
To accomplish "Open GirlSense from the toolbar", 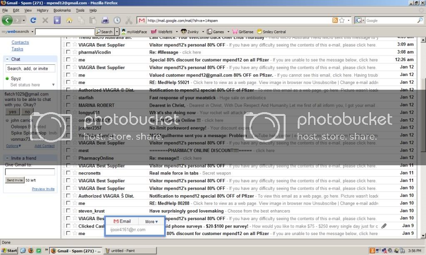I will pos(243,32).
